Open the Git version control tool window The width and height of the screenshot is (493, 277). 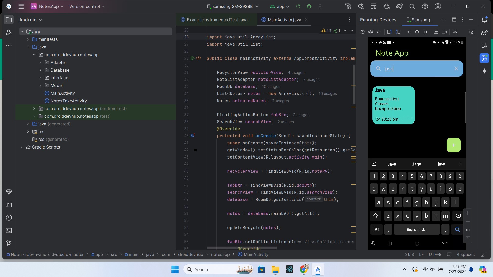9,243
